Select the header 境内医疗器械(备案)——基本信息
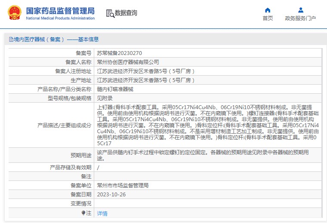327x223 pixels. 56,40
